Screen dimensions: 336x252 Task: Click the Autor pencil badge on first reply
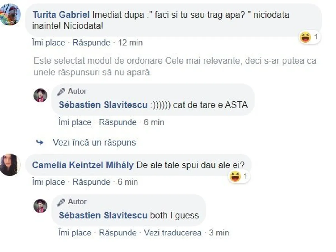[x=61, y=91]
